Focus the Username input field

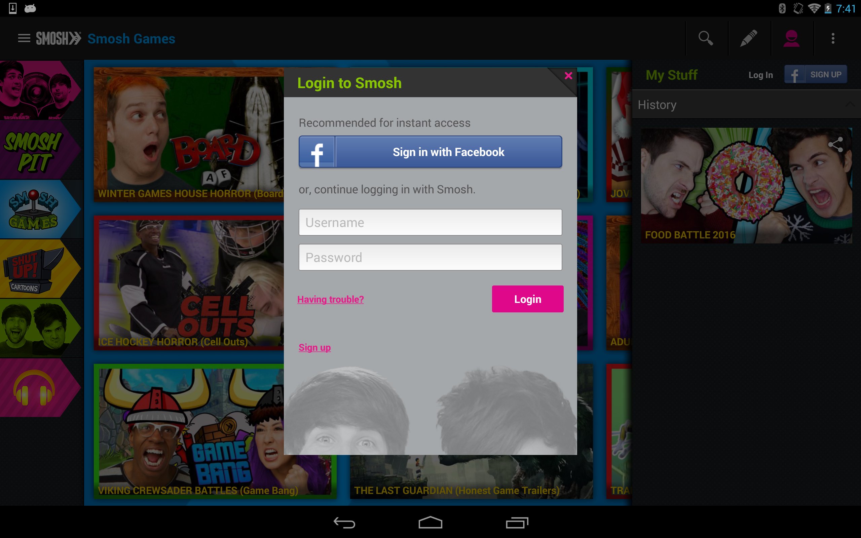430,222
